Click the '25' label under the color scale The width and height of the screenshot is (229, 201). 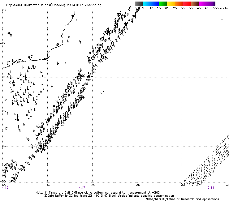tap(175, 8)
